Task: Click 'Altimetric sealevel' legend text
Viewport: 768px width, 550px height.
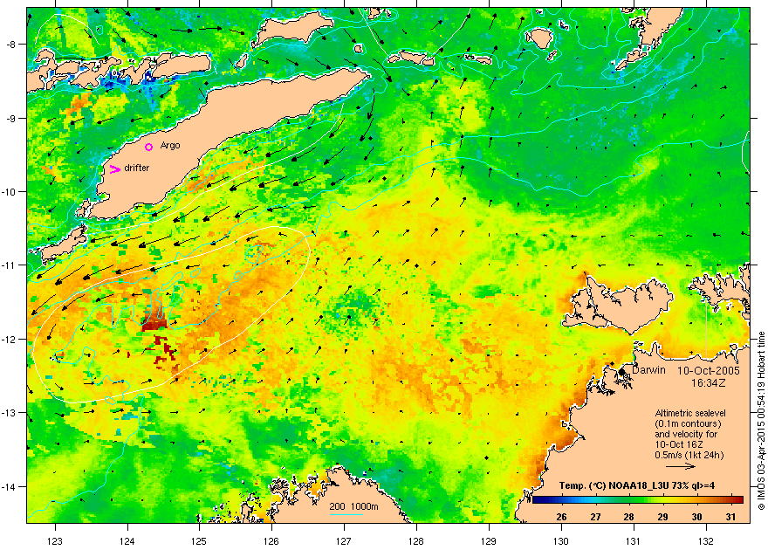Action: (x=690, y=413)
